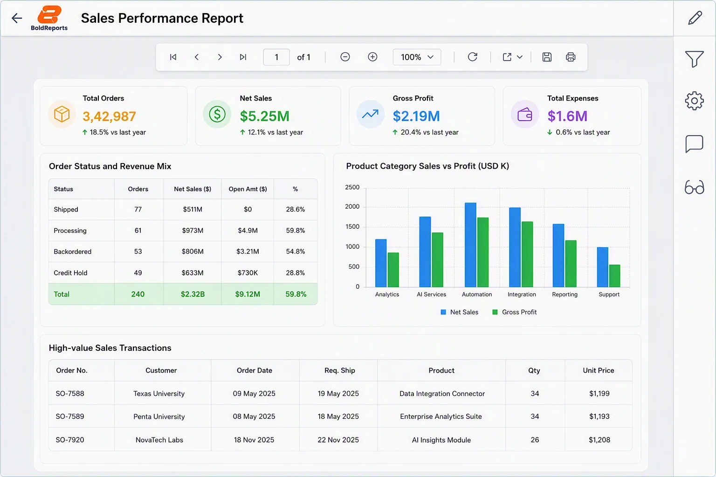Click the Total Orders box icon
This screenshot has height=477, width=716.
pyautogui.click(x=62, y=114)
